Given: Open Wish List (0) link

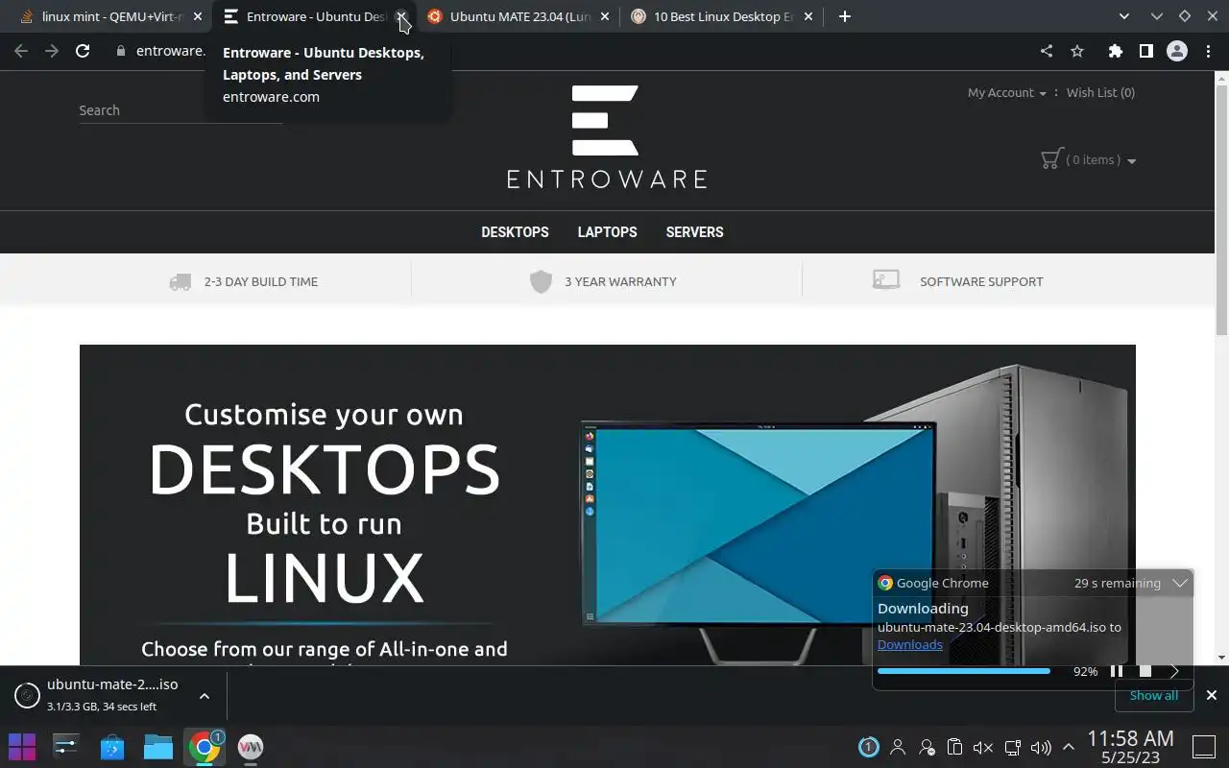Looking at the screenshot, I should click(1100, 93).
